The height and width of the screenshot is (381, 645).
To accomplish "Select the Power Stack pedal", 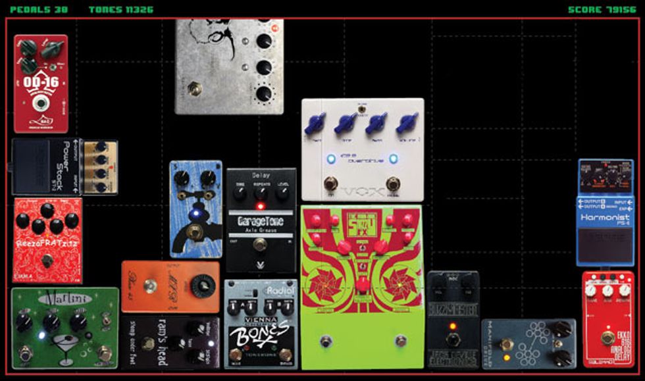I will pos(64,166).
